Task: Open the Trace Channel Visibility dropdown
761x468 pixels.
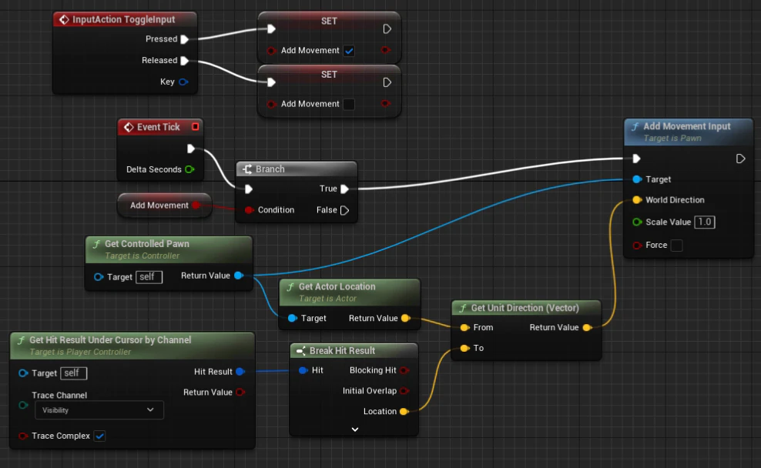Action: pyautogui.click(x=99, y=410)
